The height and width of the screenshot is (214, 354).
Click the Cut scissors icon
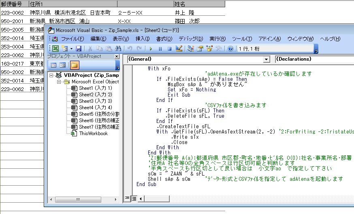tap(90, 49)
